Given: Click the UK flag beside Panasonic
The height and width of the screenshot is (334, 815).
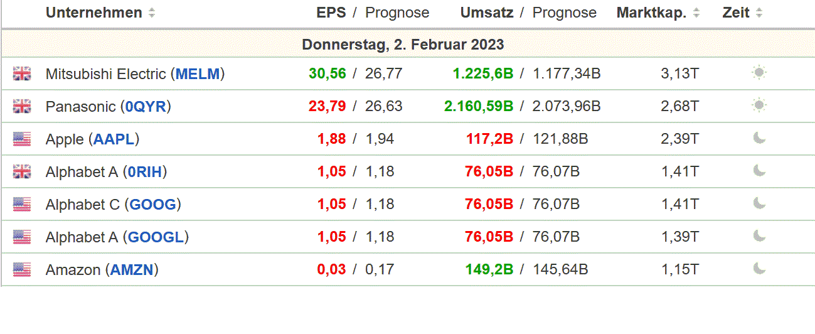Looking at the screenshot, I should pos(22,107).
